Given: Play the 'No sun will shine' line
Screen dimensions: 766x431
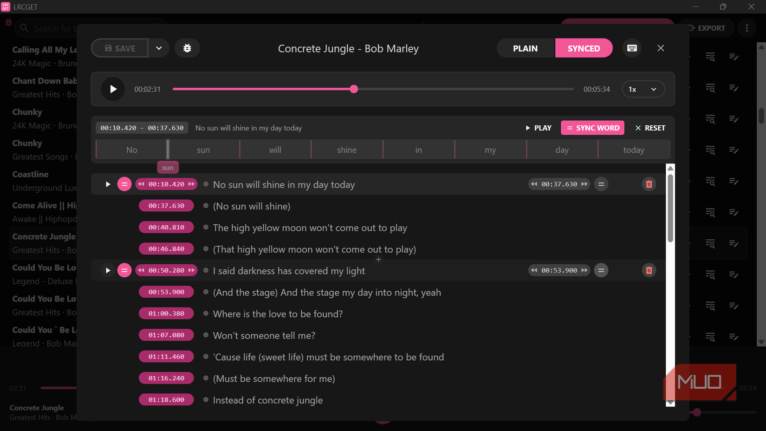Looking at the screenshot, I should point(108,184).
